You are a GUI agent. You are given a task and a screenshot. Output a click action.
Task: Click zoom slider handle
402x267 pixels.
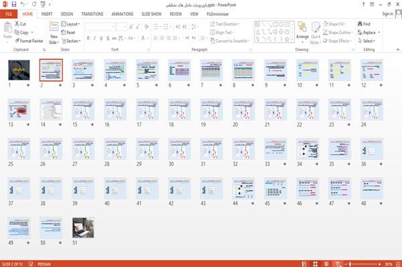(x=350, y=264)
